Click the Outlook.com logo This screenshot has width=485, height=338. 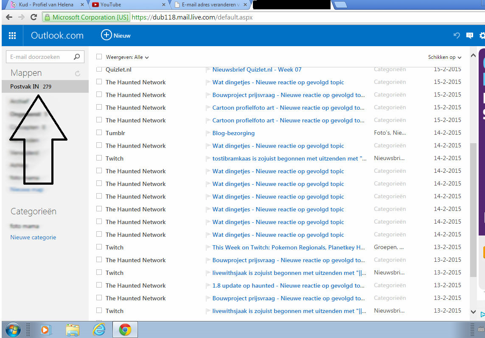(57, 36)
